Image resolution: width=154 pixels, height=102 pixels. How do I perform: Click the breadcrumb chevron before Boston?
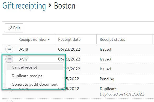[x=50, y=5]
